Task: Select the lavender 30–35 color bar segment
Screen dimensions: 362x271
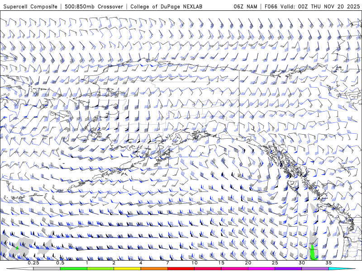Action: 315,269
